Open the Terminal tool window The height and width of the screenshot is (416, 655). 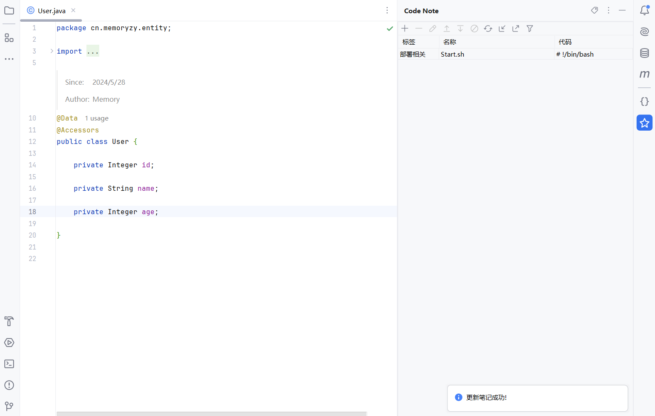(9, 364)
